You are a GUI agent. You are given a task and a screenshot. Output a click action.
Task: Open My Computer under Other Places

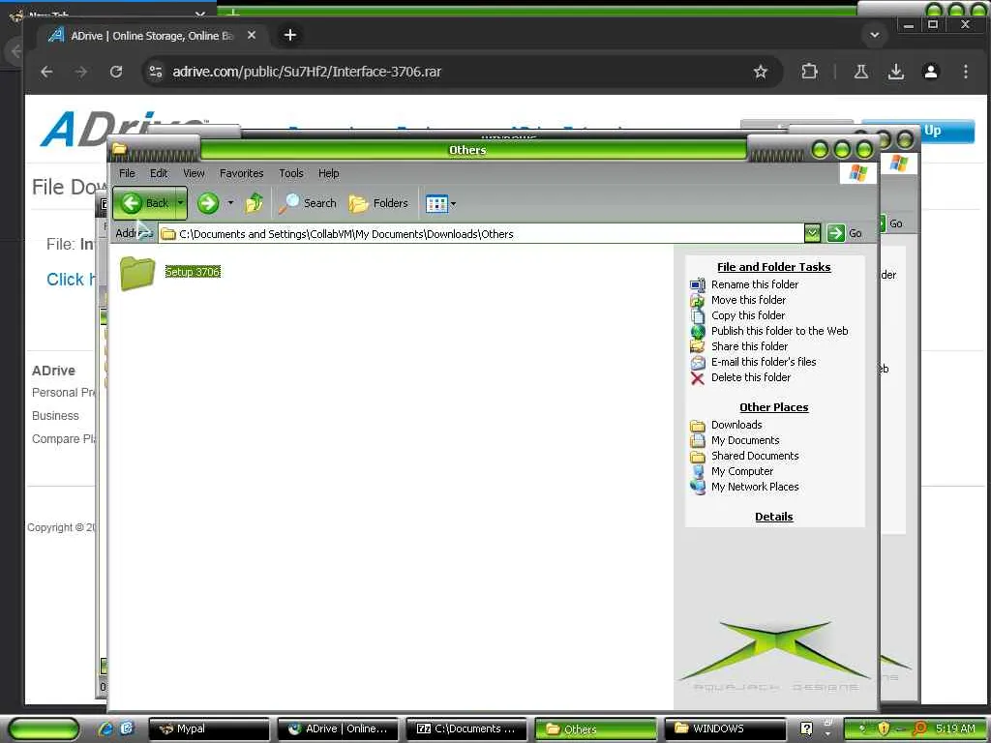pyautogui.click(x=742, y=471)
